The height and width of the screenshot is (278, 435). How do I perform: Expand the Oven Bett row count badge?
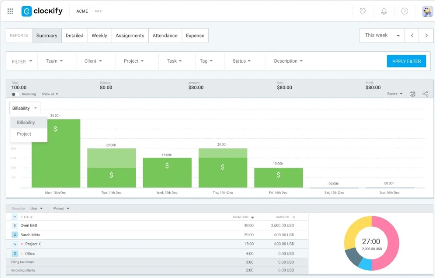click(15, 225)
